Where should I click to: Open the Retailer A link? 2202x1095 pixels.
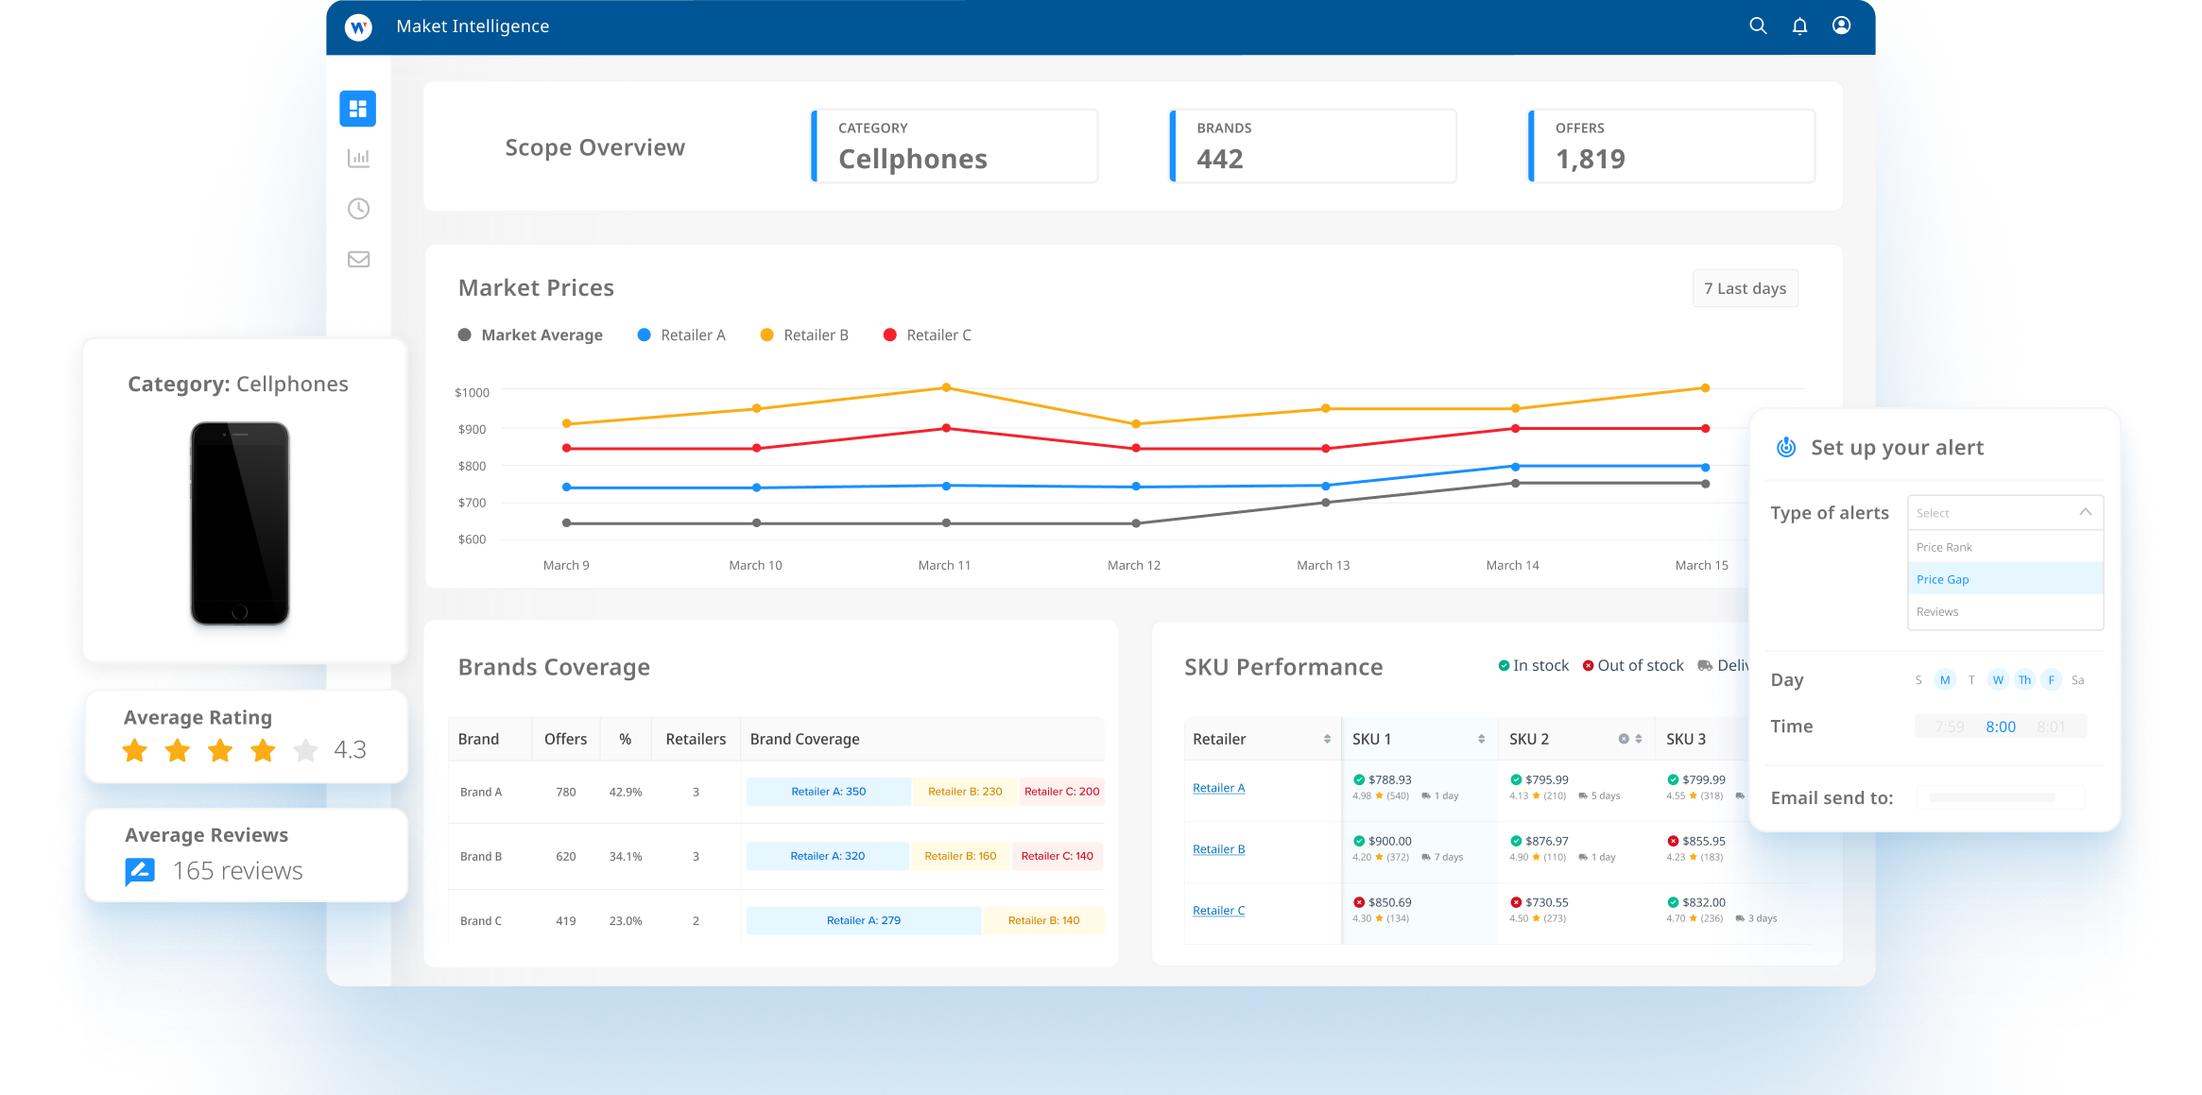coord(1218,788)
